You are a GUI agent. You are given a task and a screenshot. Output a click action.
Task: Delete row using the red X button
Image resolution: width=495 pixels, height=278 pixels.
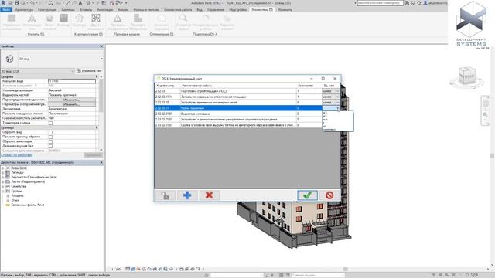209,195
